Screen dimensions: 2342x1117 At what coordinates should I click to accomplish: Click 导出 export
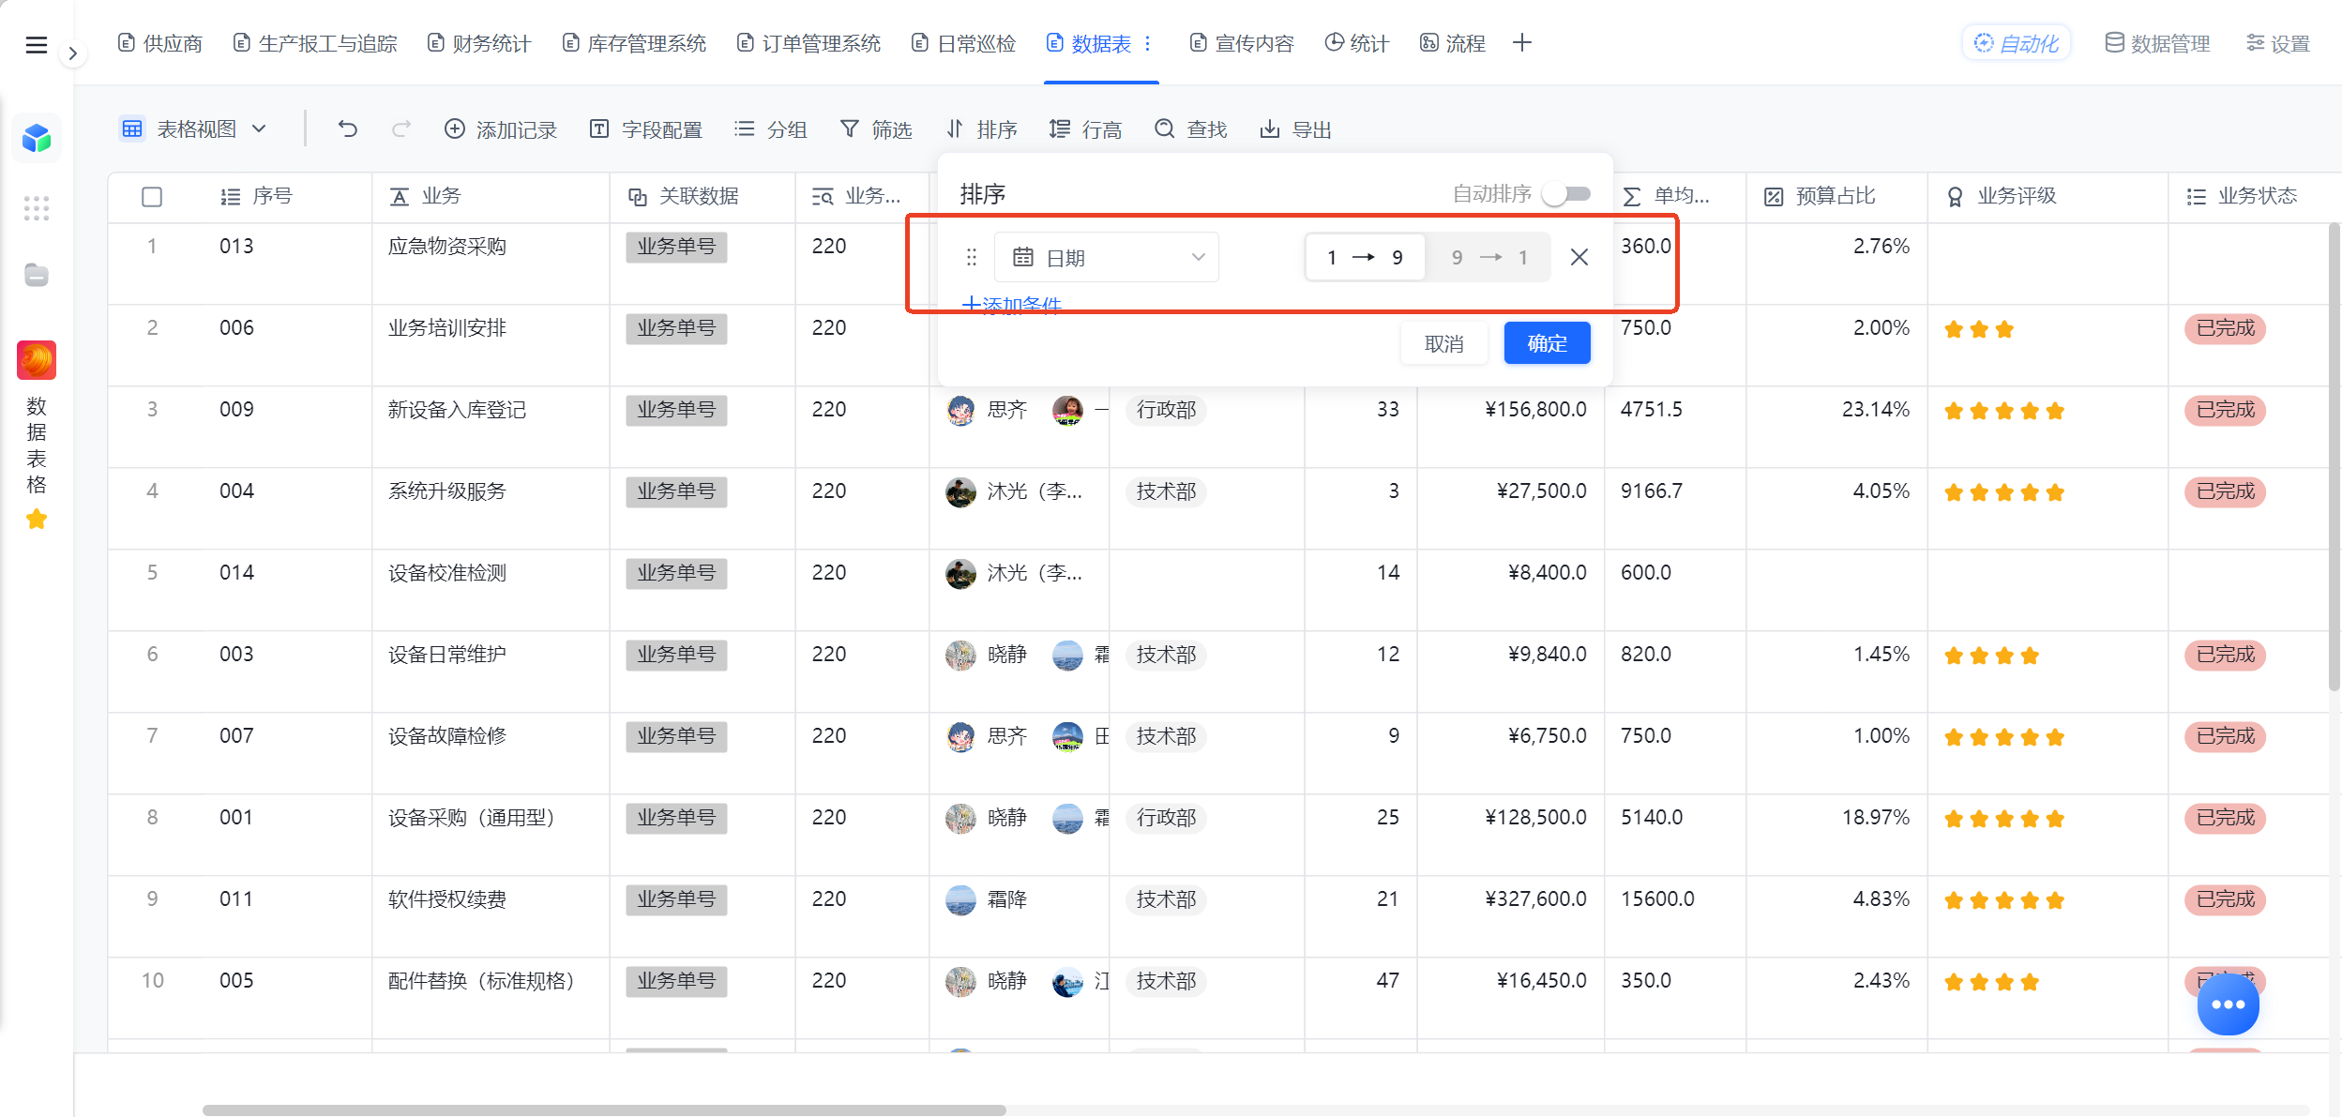(1296, 129)
